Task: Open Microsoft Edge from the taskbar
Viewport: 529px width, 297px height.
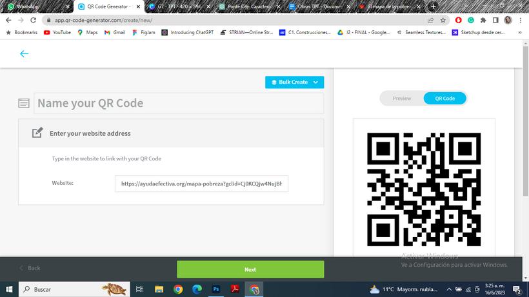Action: click(197, 289)
